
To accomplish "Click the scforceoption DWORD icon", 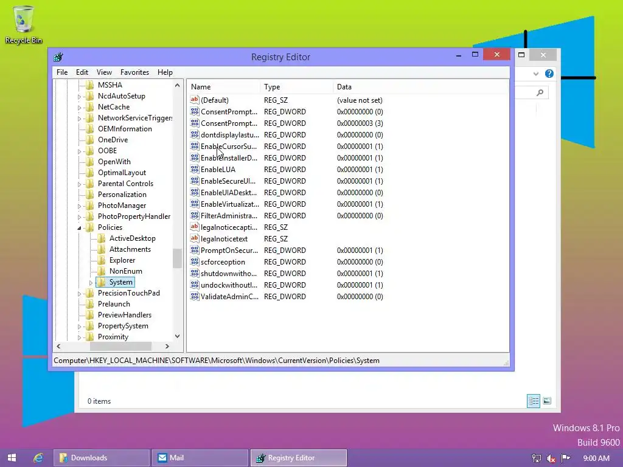I will tap(194, 261).
